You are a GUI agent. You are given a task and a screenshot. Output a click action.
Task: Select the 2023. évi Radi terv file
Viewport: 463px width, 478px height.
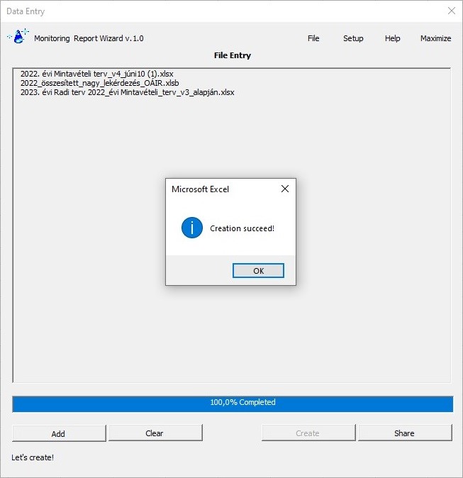(x=128, y=92)
